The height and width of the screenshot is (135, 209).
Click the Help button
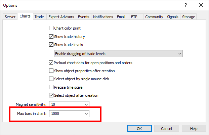(194, 129)
